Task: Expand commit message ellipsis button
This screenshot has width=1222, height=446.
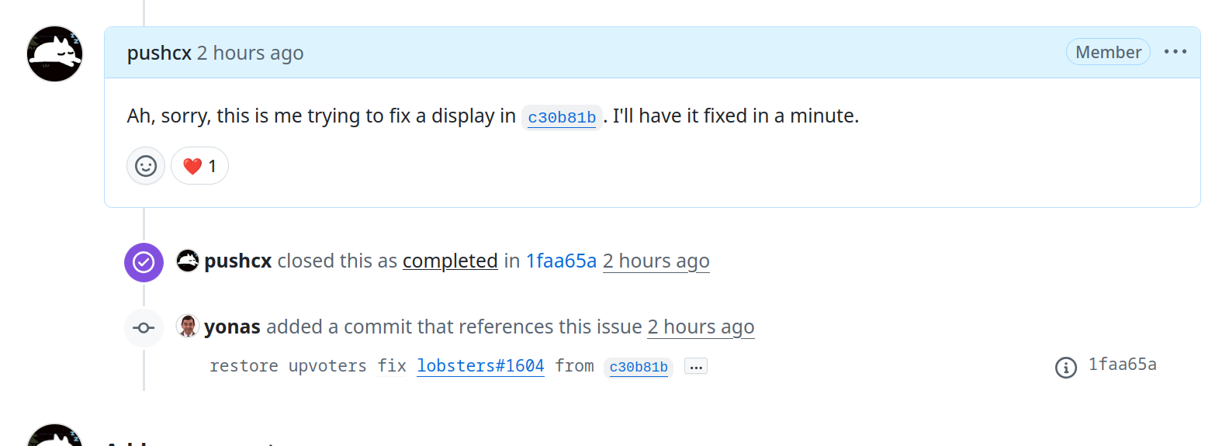Action: tap(696, 366)
